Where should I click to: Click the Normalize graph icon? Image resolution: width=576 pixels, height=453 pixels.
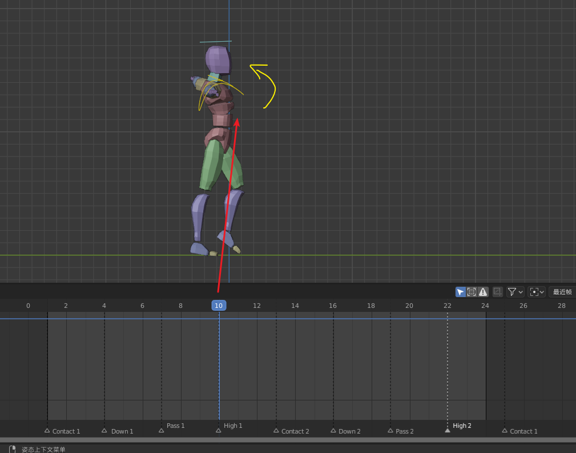498,292
